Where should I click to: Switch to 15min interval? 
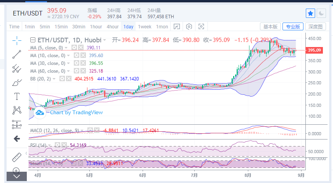(x=61, y=27)
